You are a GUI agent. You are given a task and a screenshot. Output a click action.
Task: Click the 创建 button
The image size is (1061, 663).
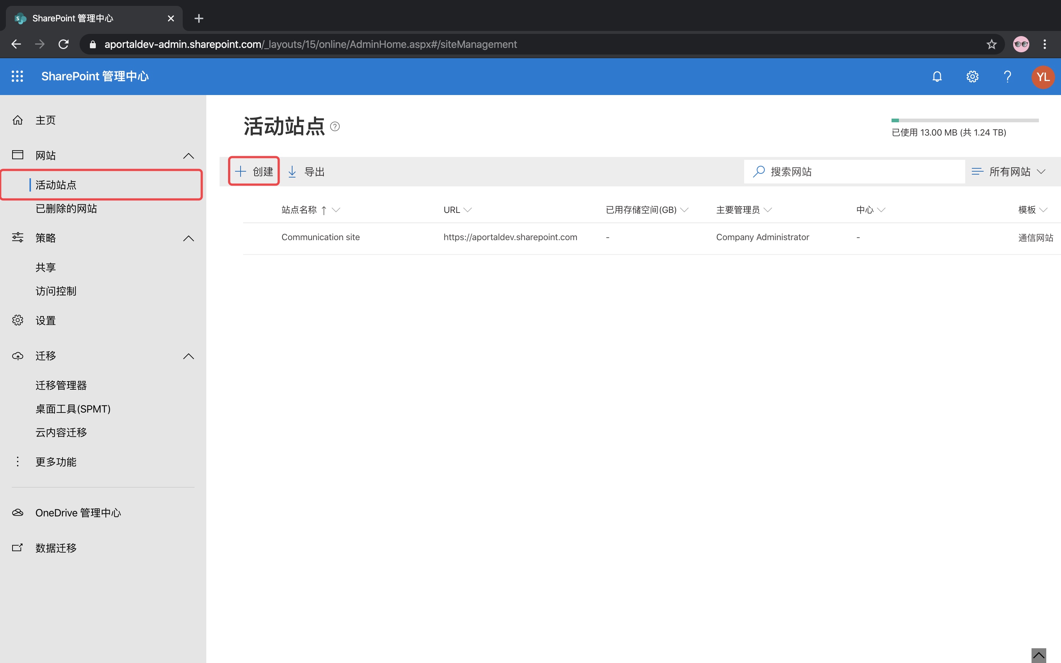[254, 171]
